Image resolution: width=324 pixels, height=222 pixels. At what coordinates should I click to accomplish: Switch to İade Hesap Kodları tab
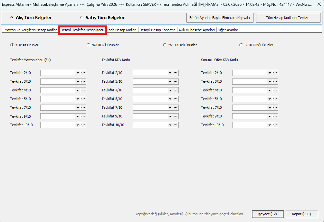pos(122,30)
